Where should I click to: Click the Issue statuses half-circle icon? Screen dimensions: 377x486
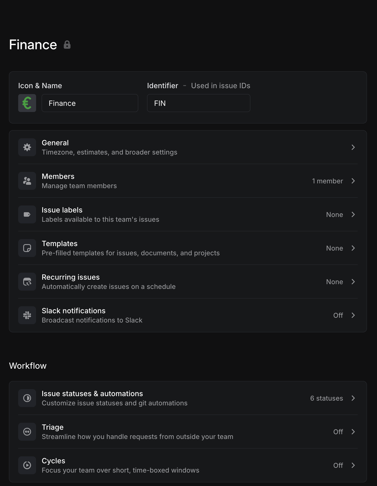click(27, 398)
